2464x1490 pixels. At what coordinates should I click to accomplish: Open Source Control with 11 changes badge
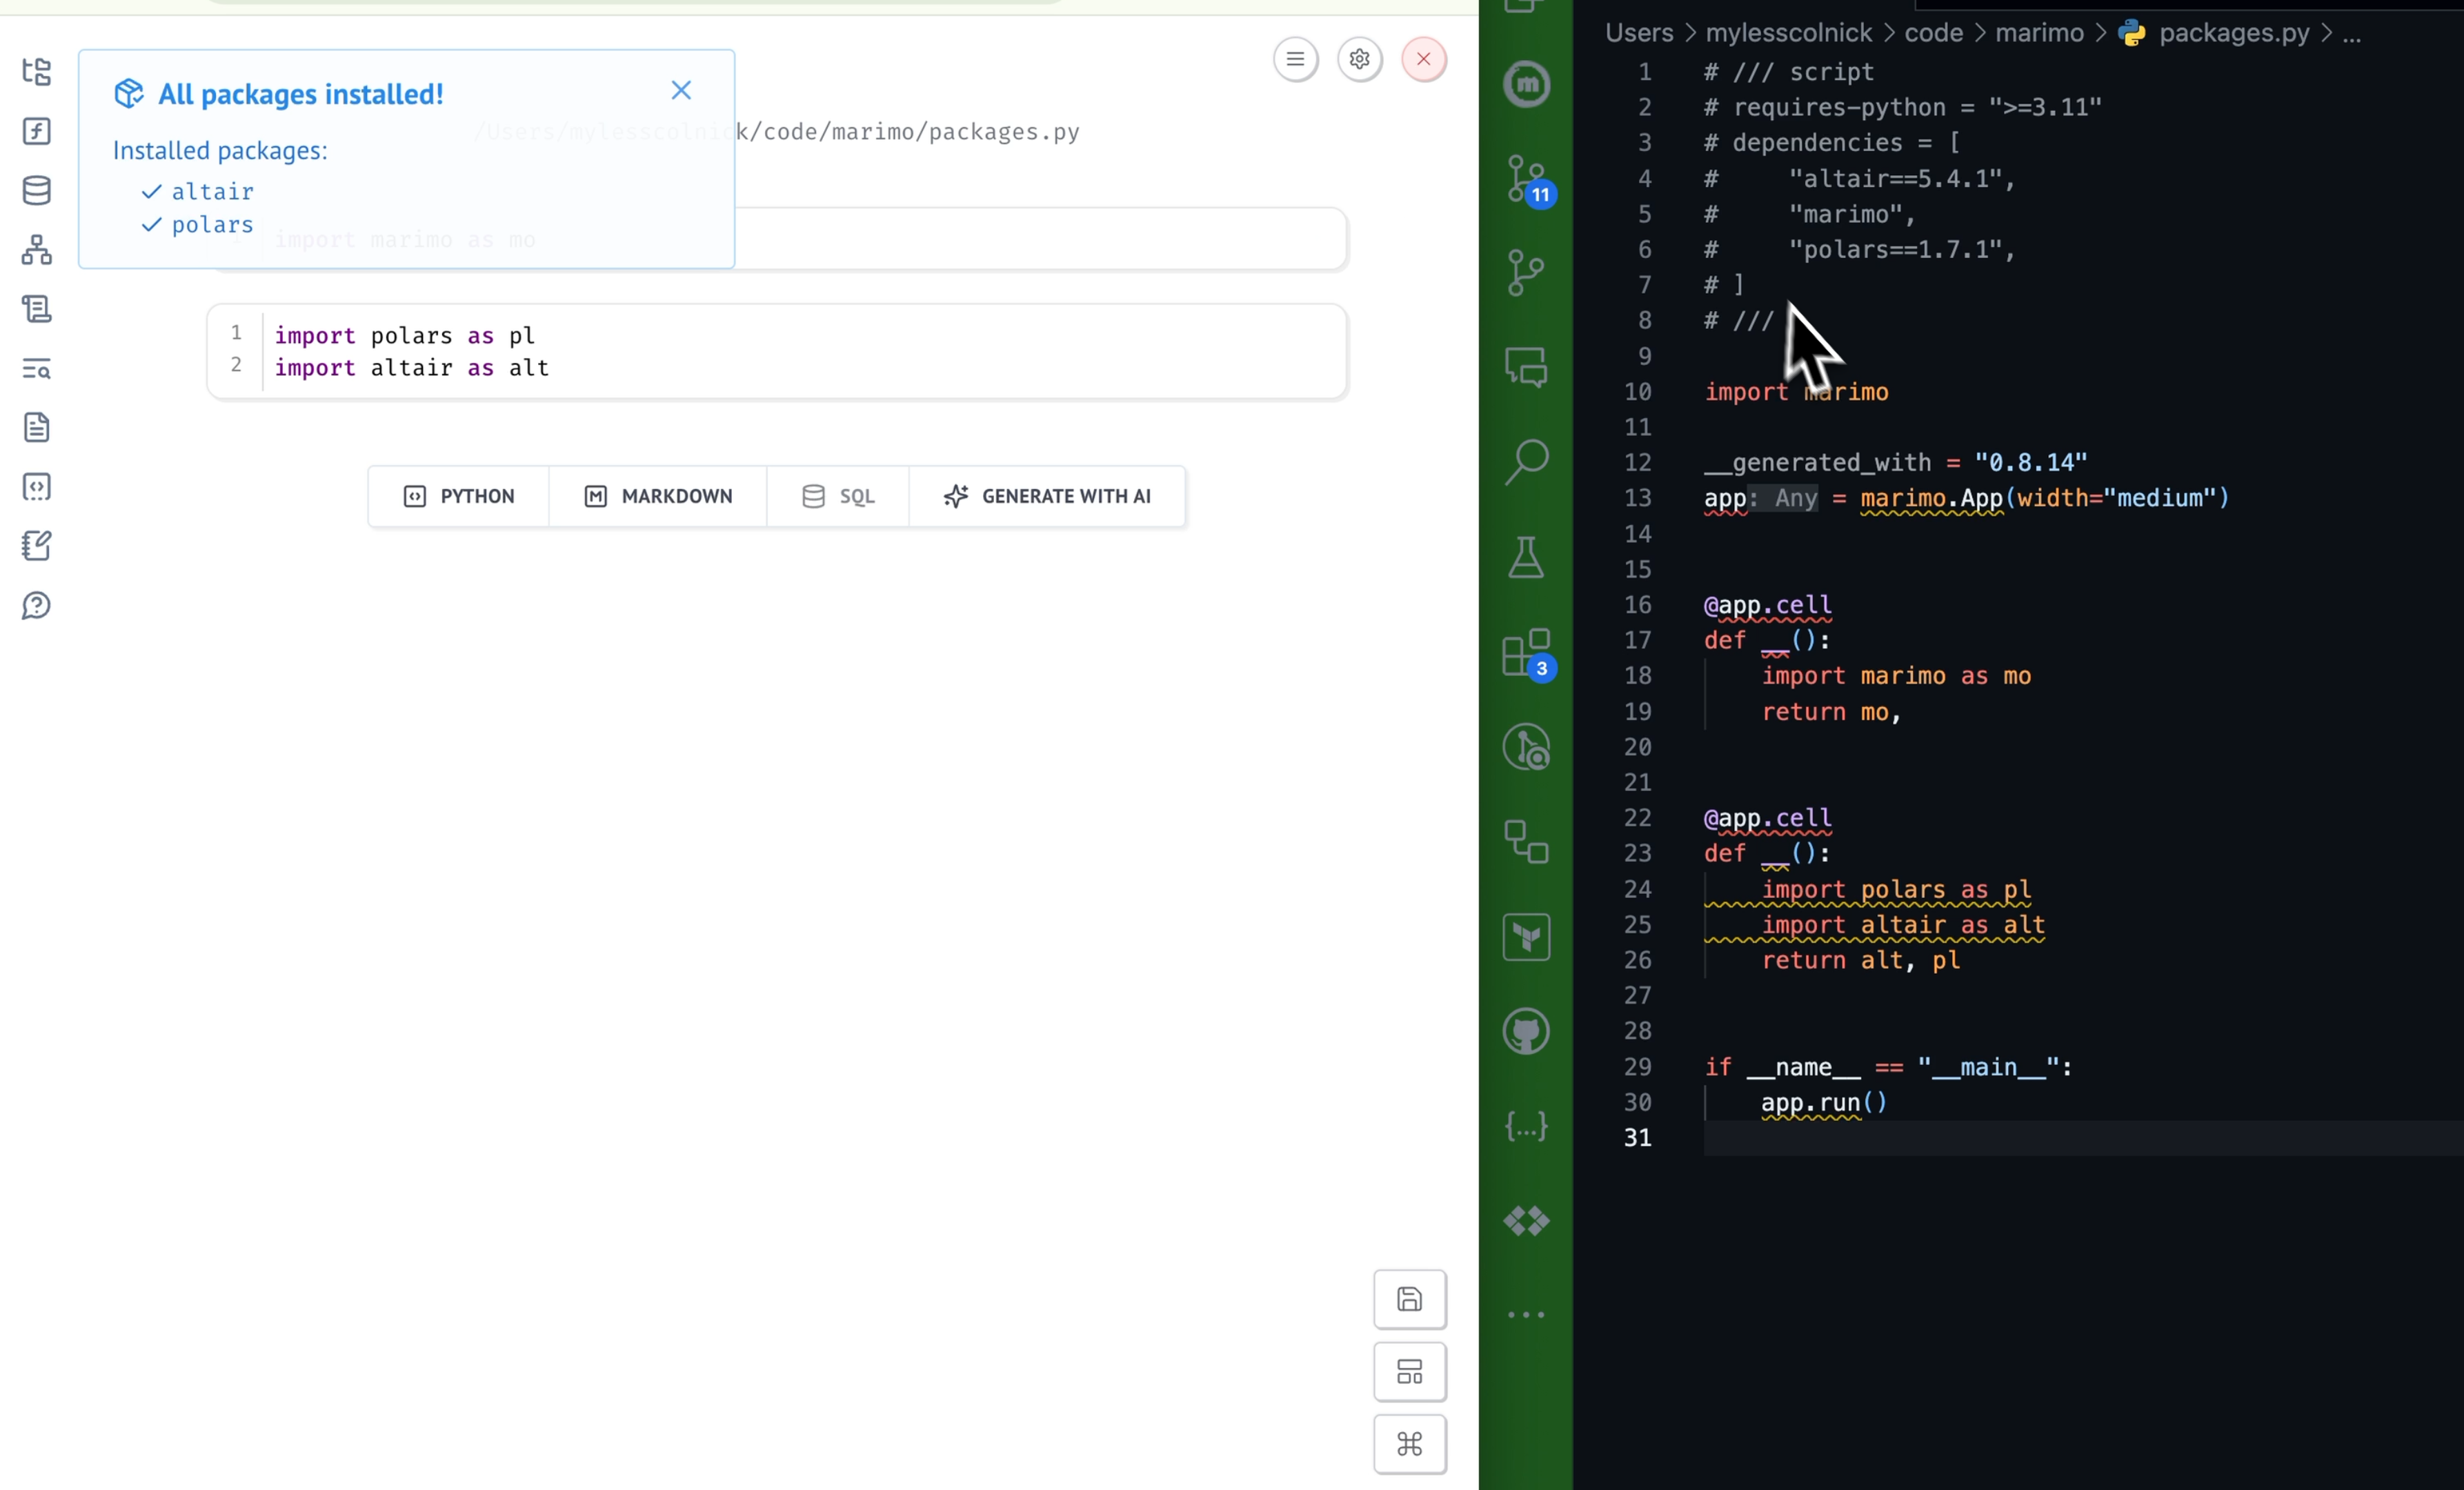pos(1528,180)
